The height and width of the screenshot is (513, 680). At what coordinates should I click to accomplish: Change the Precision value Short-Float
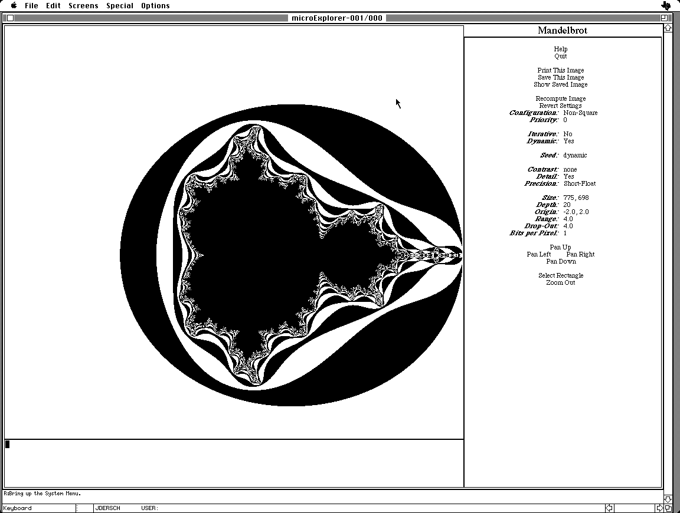click(x=579, y=183)
